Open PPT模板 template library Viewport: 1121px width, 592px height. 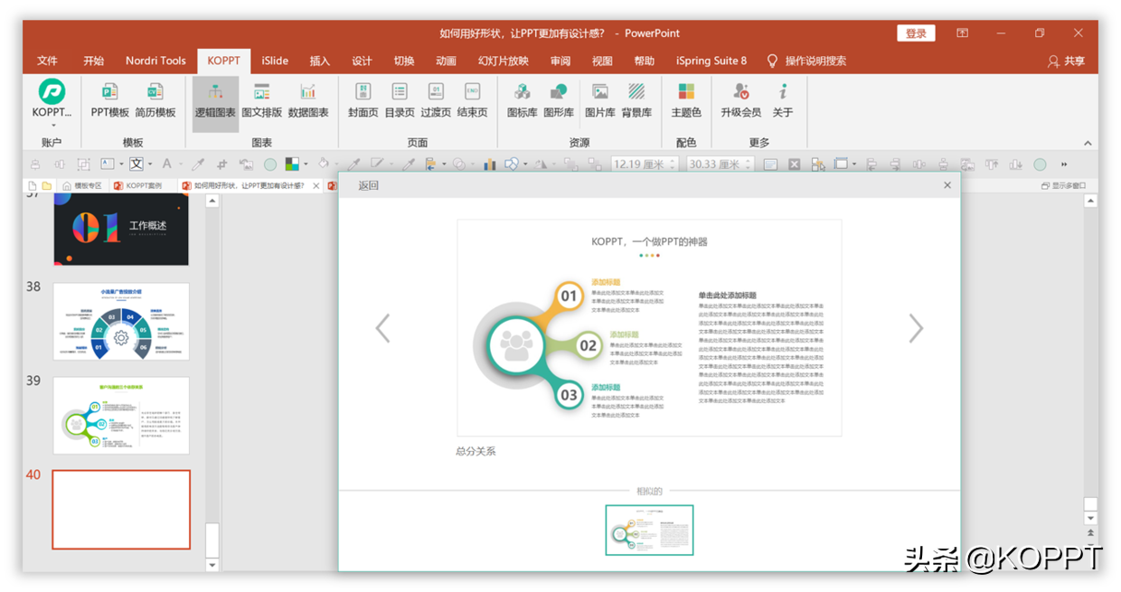(x=109, y=100)
